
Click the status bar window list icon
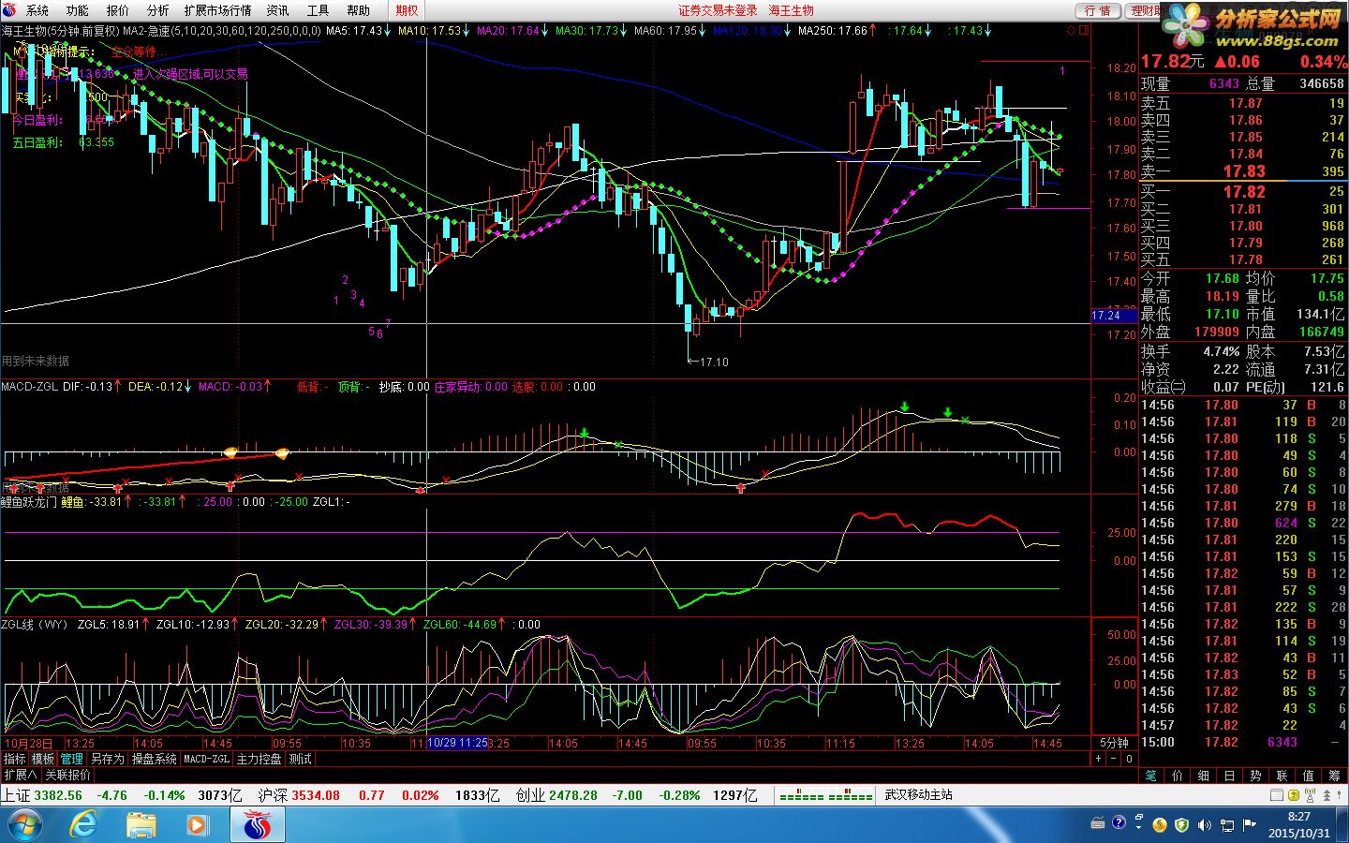1277,794
